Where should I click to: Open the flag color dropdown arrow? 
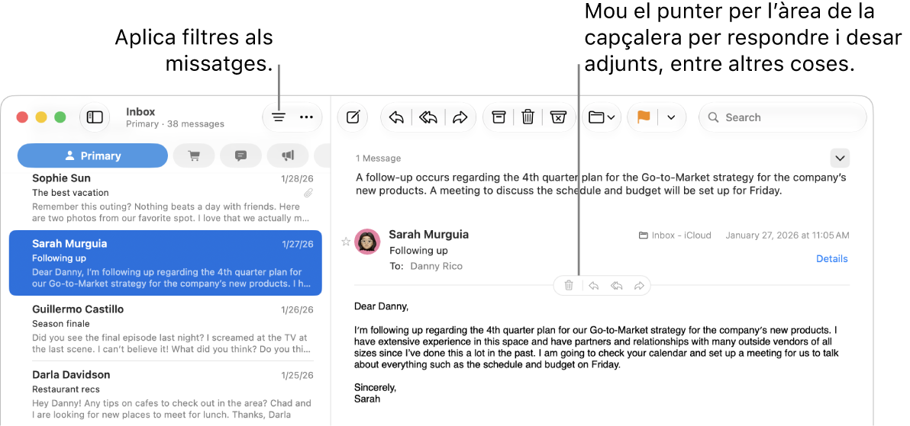pyautogui.click(x=672, y=117)
